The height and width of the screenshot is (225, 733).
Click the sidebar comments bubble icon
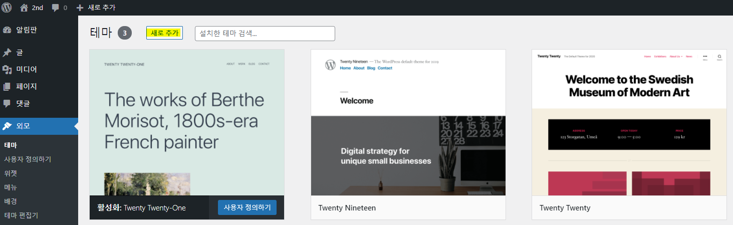coord(7,104)
